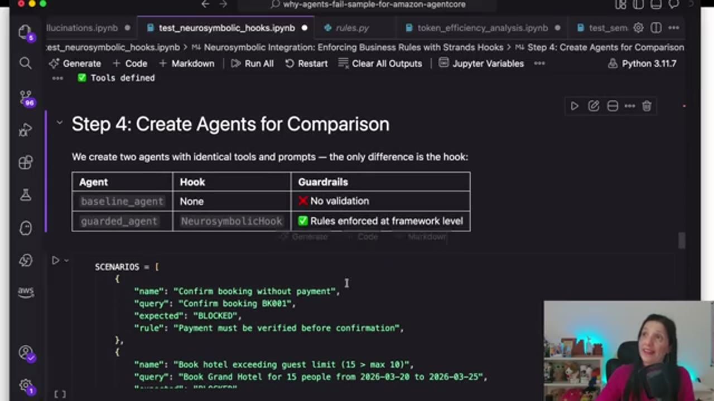Image resolution: width=714 pixels, height=401 pixels.
Task: Open notebook settings gear in the tab bar
Action: (639, 28)
